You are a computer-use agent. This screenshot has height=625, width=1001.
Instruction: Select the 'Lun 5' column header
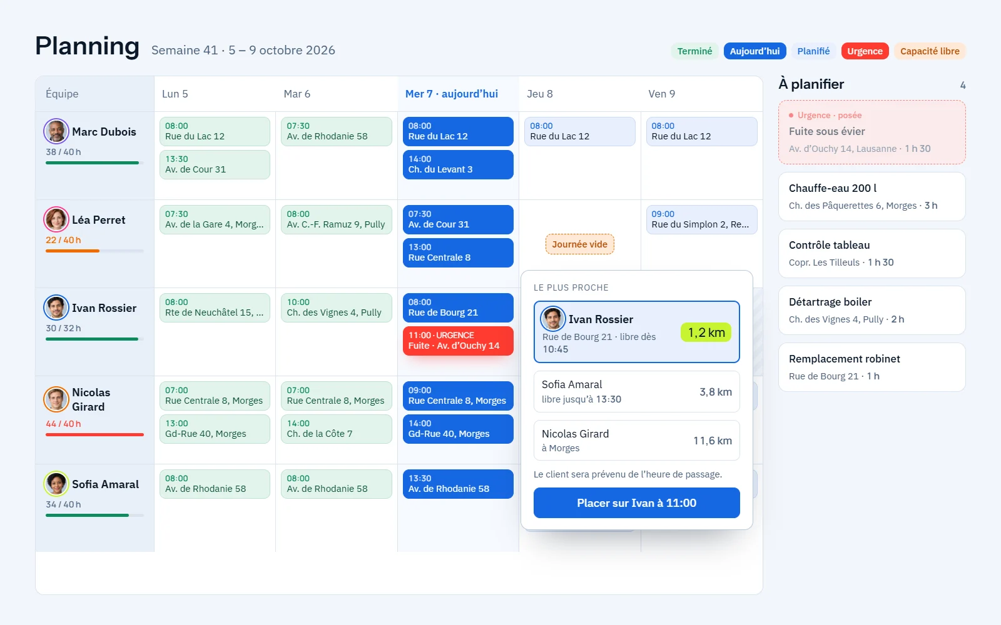click(215, 94)
